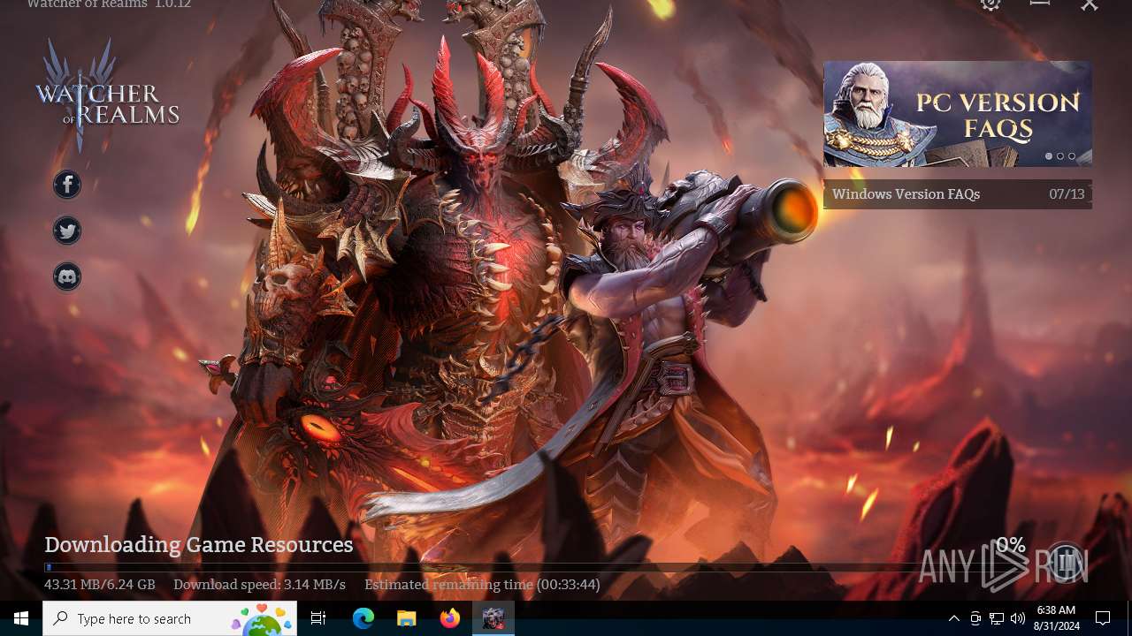Open the Twitter social link
Screen dimensions: 1132x636
point(67,231)
